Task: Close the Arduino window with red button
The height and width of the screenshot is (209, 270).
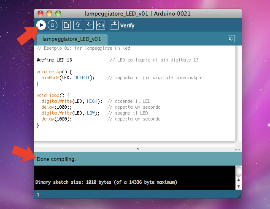Action: pyautogui.click(x=40, y=13)
